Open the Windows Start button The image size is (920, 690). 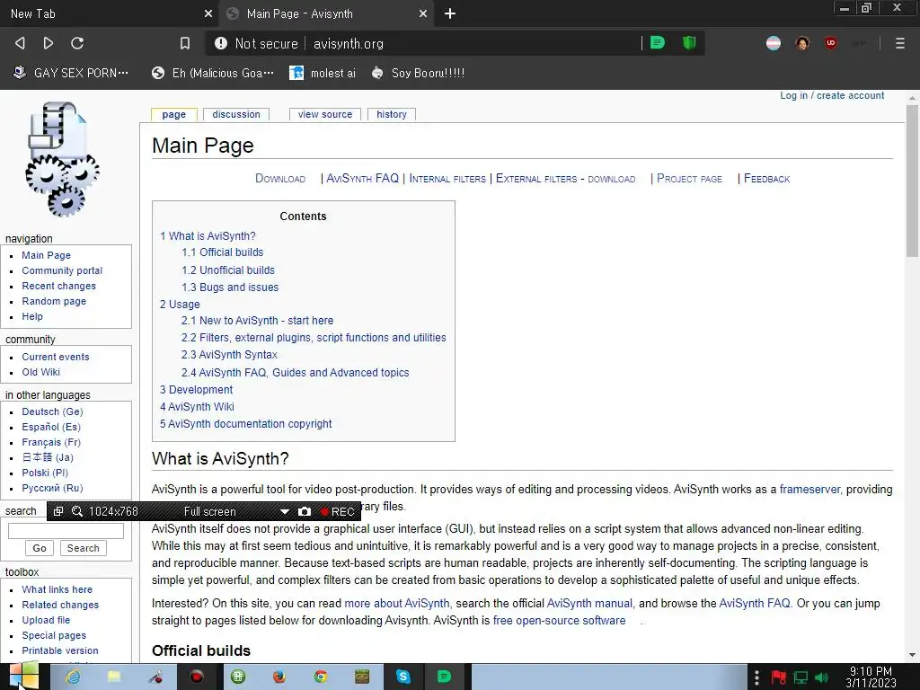tap(23, 676)
